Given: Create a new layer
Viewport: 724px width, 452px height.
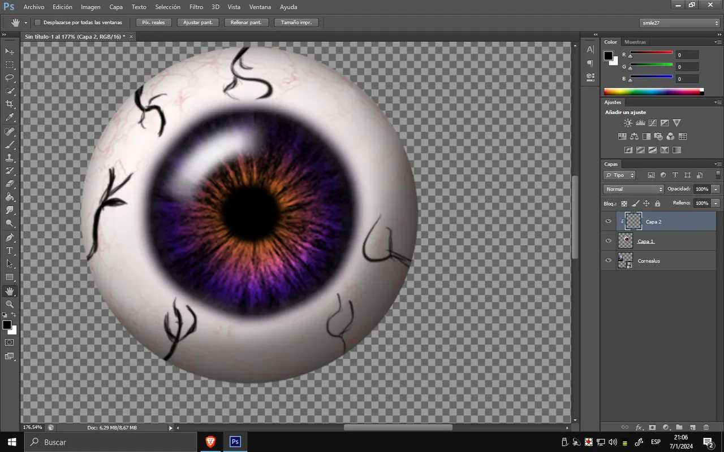Looking at the screenshot, I should [x=692, y=428].
